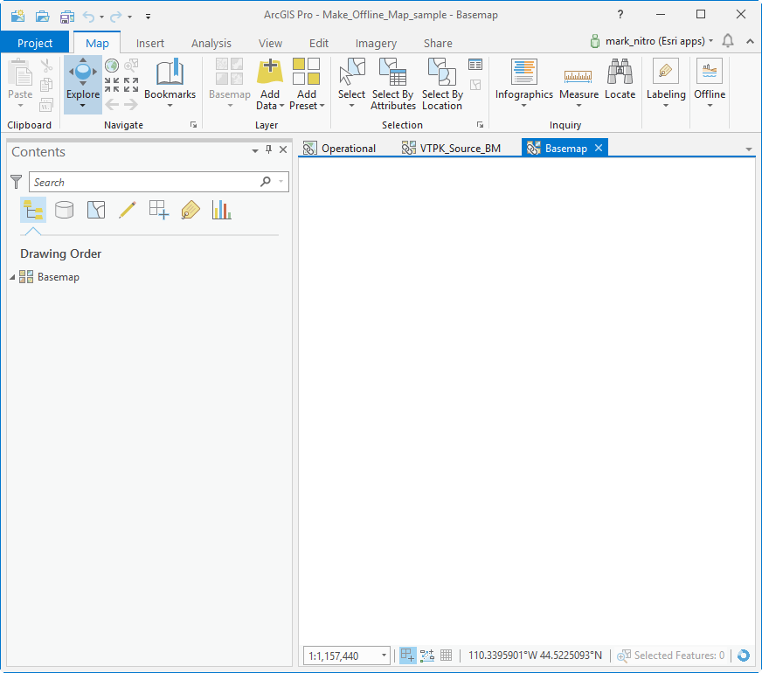Select List By Editing pencil view
762x673 pixels.
(x=128, y=210)
